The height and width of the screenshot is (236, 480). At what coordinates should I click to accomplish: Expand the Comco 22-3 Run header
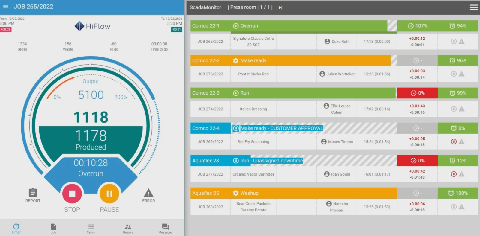point(293,93)
